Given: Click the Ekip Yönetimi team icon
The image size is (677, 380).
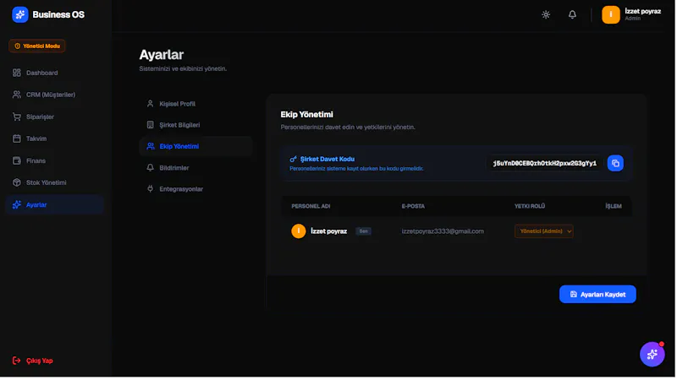Looking at the screenshot, I should [151, 146].
